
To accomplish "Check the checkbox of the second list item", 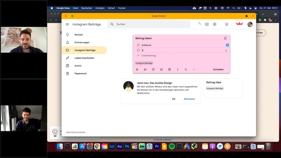I will tap(138, 50).
